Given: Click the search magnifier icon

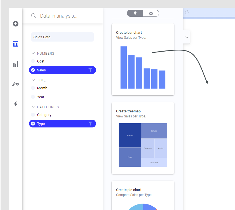Looking at the screenshot, I should 33,16.
